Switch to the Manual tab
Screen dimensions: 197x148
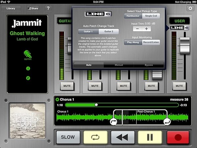(119, 65)
